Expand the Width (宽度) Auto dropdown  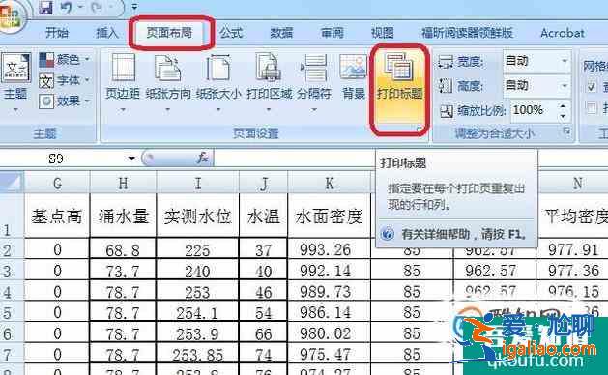(565, 61)
